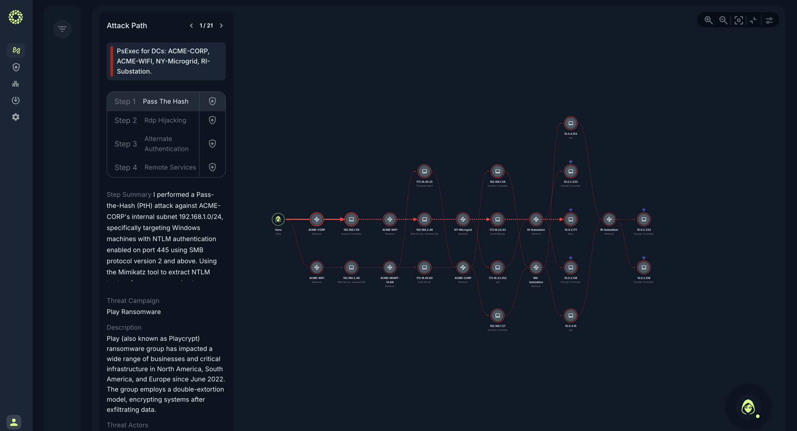Click the Attack Path panel title

coord(127,25)
